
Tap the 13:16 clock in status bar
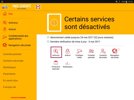pos(130,2)
